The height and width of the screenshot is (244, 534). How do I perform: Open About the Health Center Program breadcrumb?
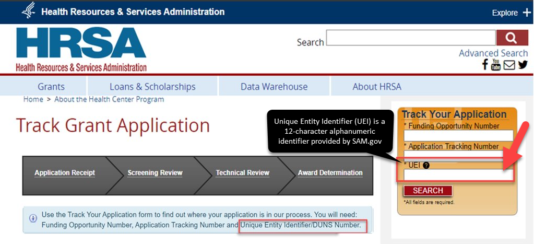(x=109, y=99)
